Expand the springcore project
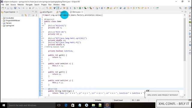 [x=2, y=26]
